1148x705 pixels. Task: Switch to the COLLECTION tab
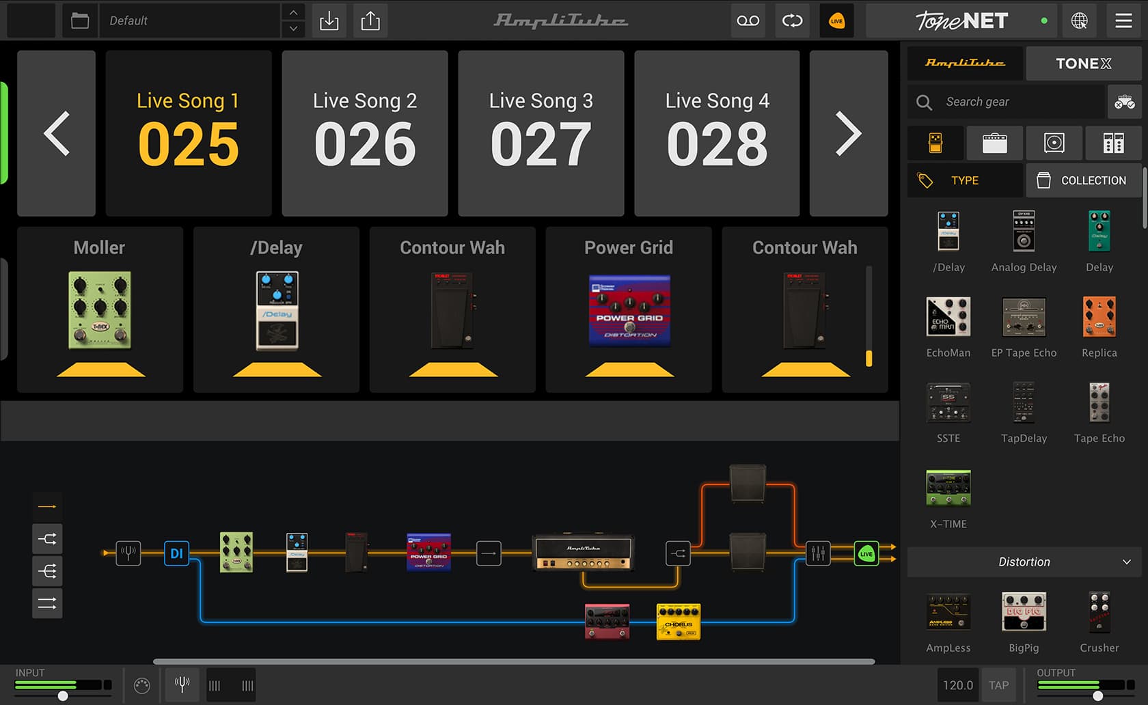[1084, 180]
